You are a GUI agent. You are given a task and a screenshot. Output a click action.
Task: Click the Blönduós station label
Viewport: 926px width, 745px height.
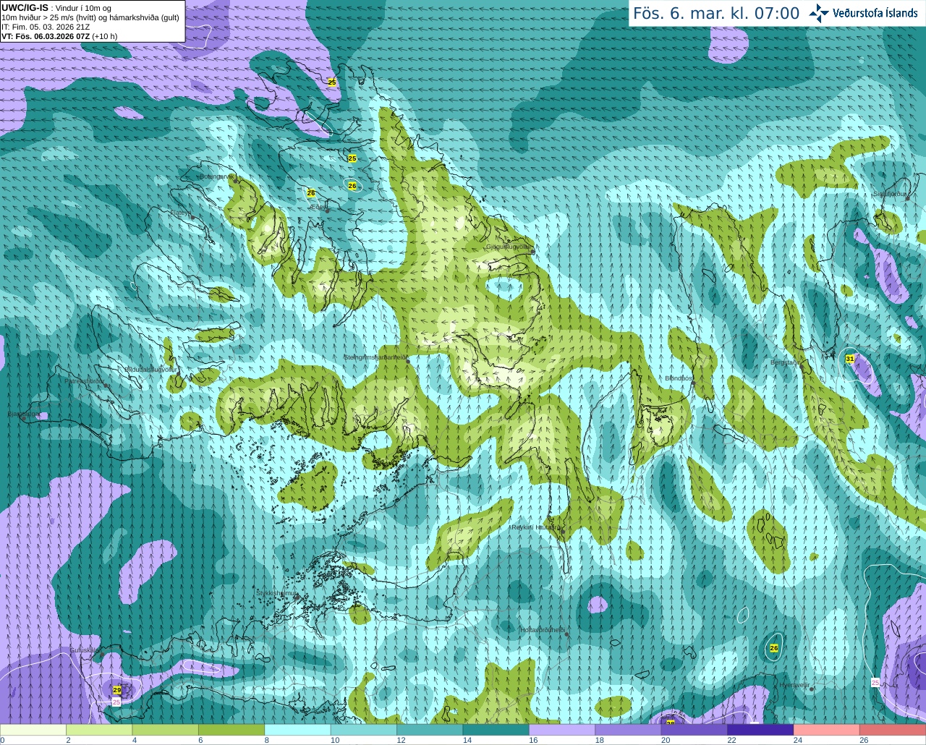click(x=679, y=378)
